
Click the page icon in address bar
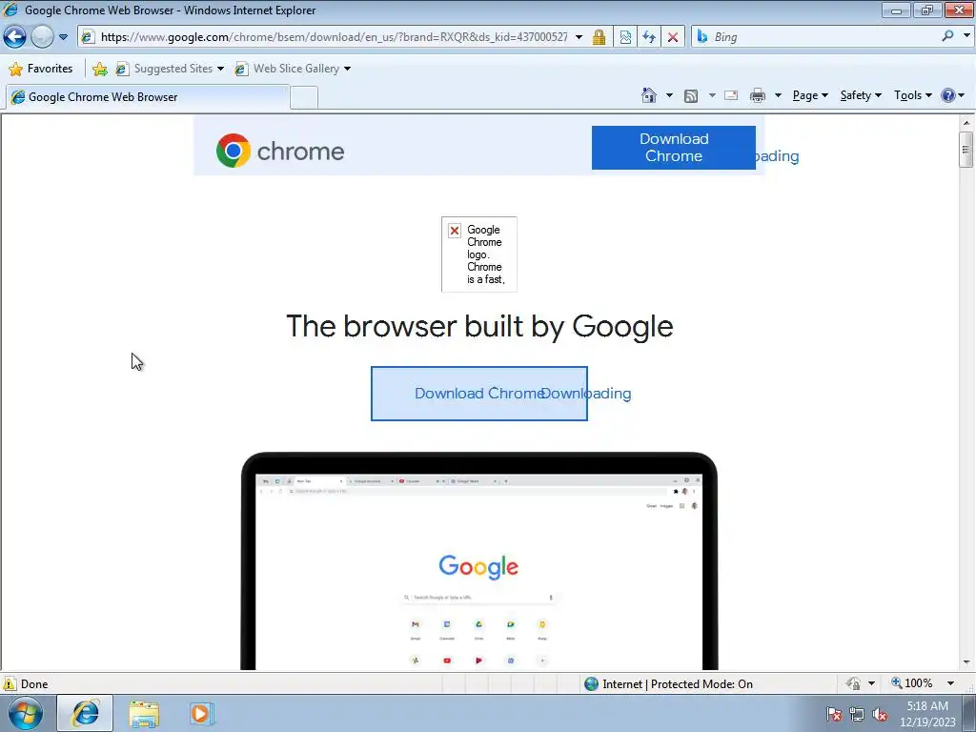coord(88,37)
